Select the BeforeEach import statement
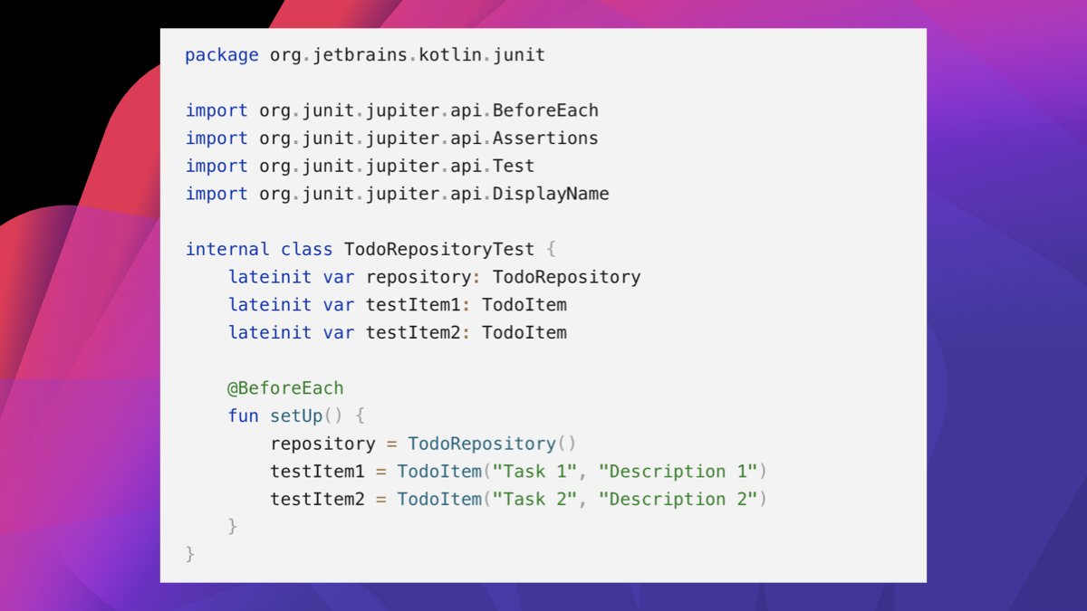This screenshot has width=1087, height=611. [x=390, y=110]
